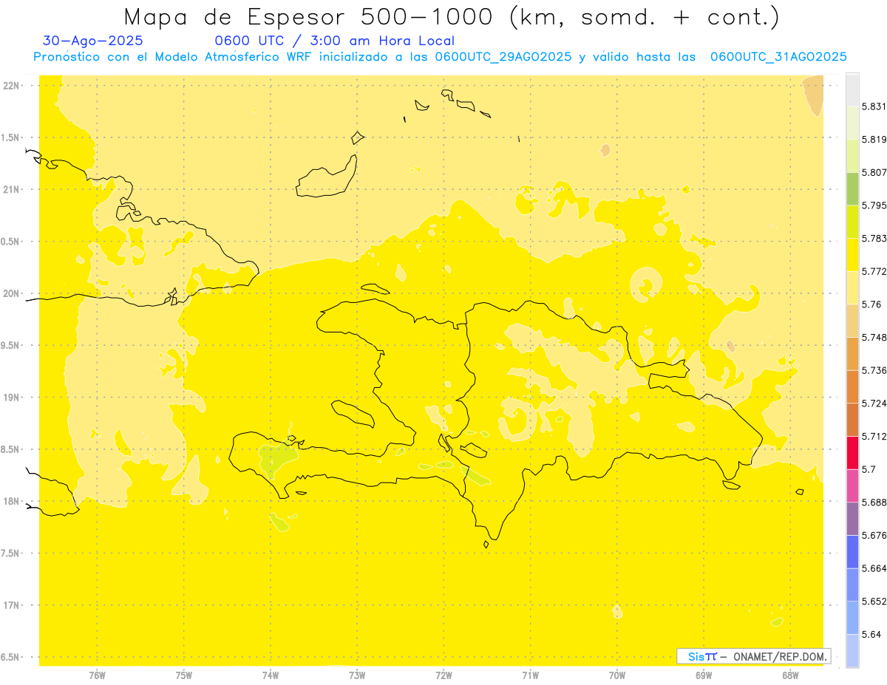Click the yellow-green 5.783–5.795 legend swatch

tap(852, 221)
